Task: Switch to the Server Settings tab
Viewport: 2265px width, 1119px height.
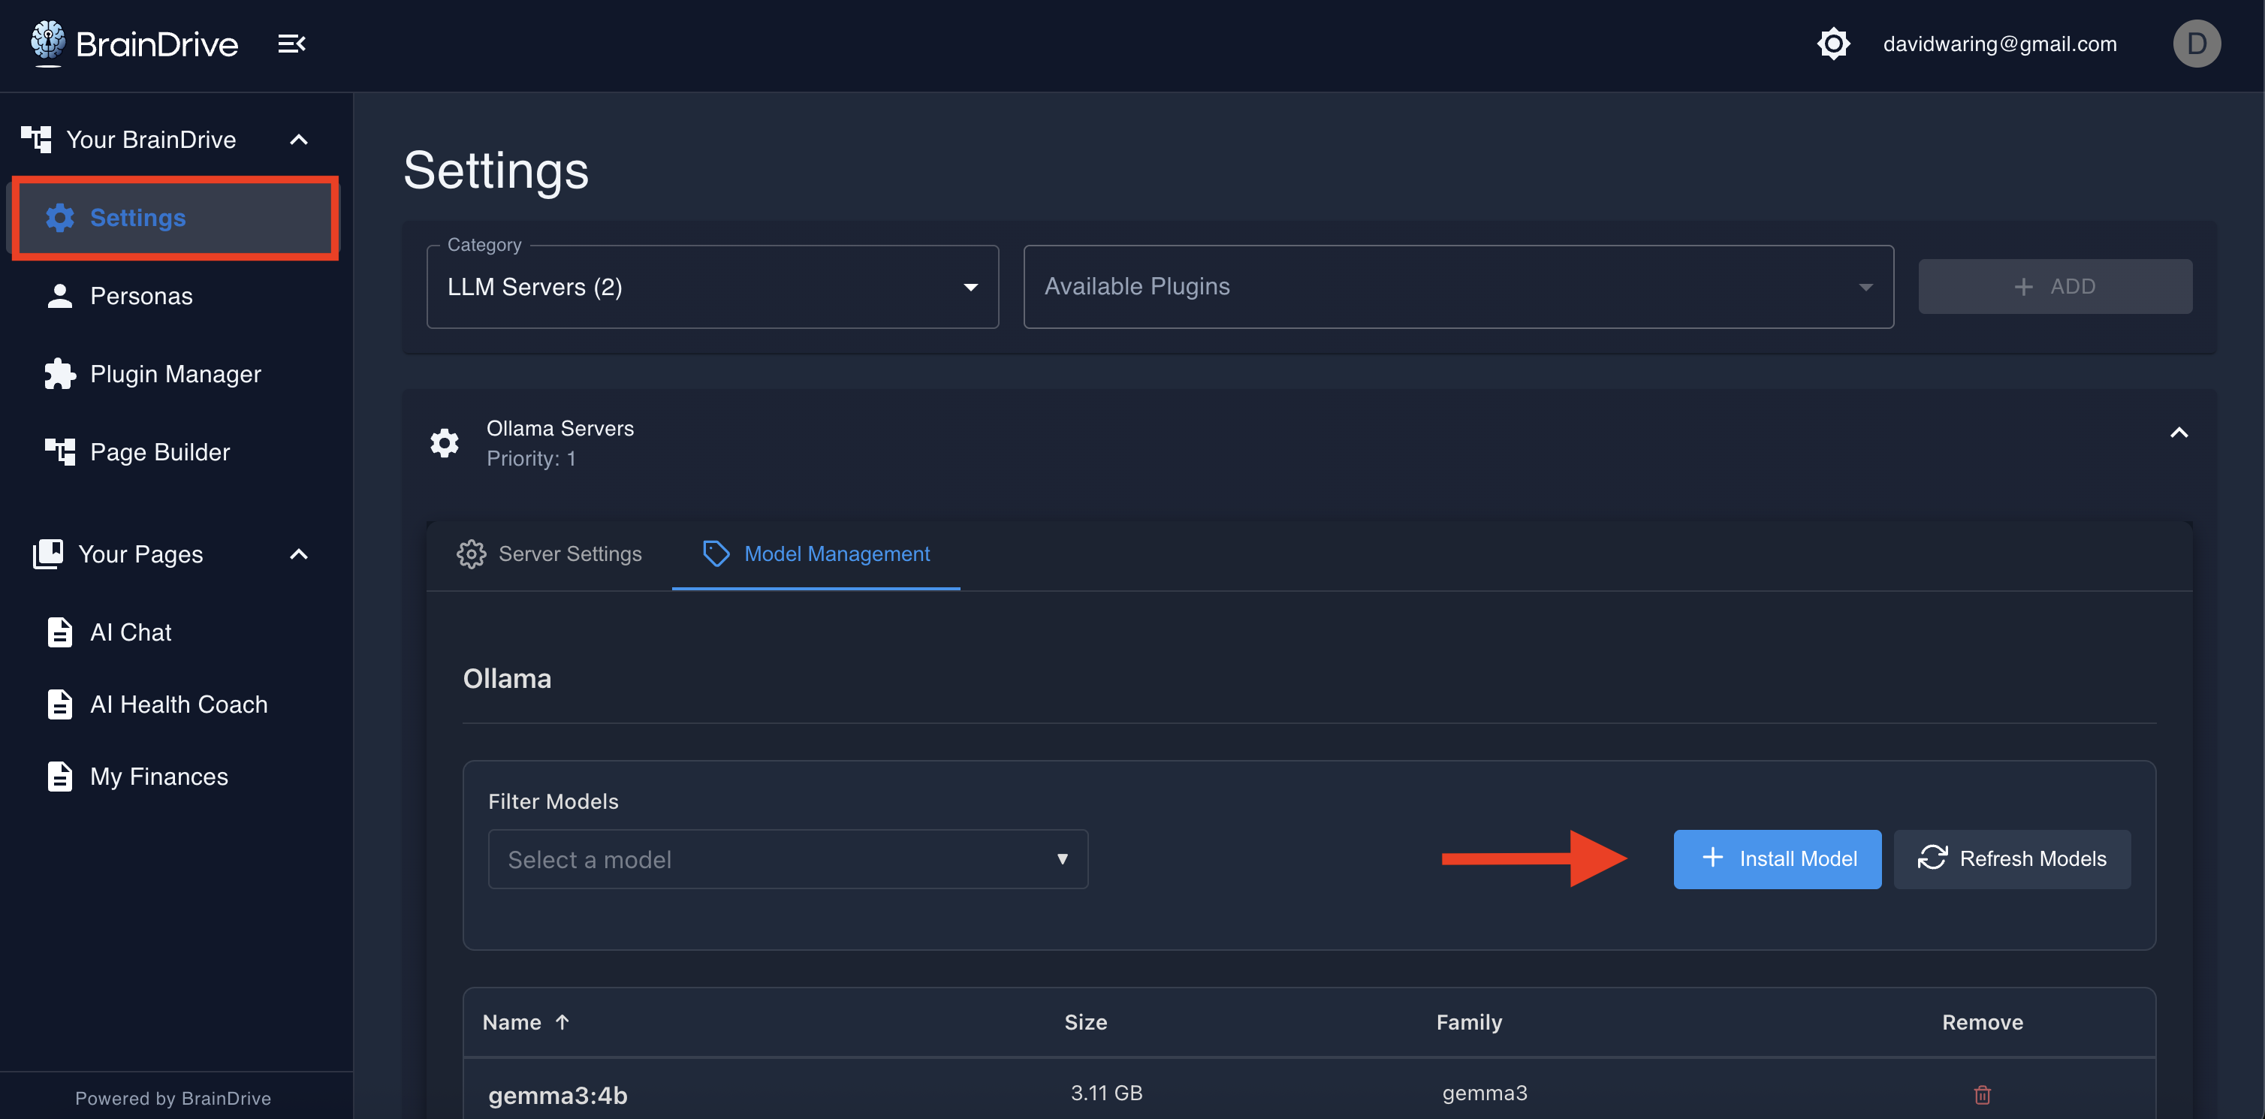Action: click(550, 553)
